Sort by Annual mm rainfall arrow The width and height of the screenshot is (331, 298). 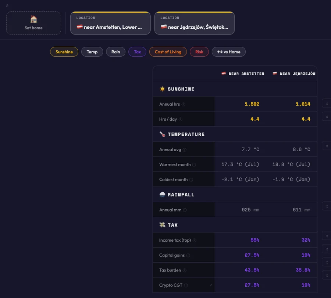pyautogui.click(x=327, y=206)
